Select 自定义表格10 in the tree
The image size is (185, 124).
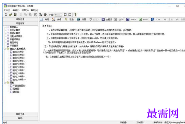pos(19,79)
